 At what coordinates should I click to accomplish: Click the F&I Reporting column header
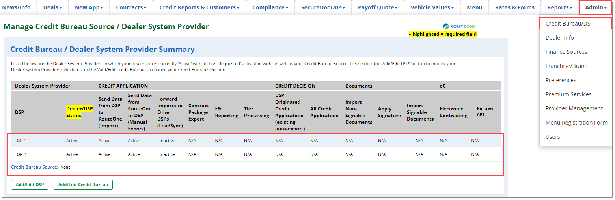pos(227,112)
